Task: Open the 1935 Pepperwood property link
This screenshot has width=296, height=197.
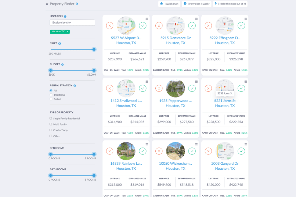Action: [175, 101]
